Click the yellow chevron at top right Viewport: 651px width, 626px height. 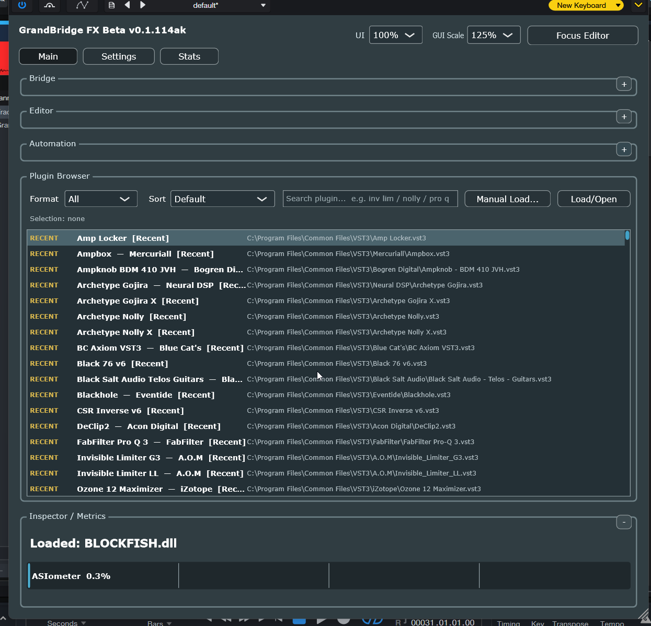[638, 5]
